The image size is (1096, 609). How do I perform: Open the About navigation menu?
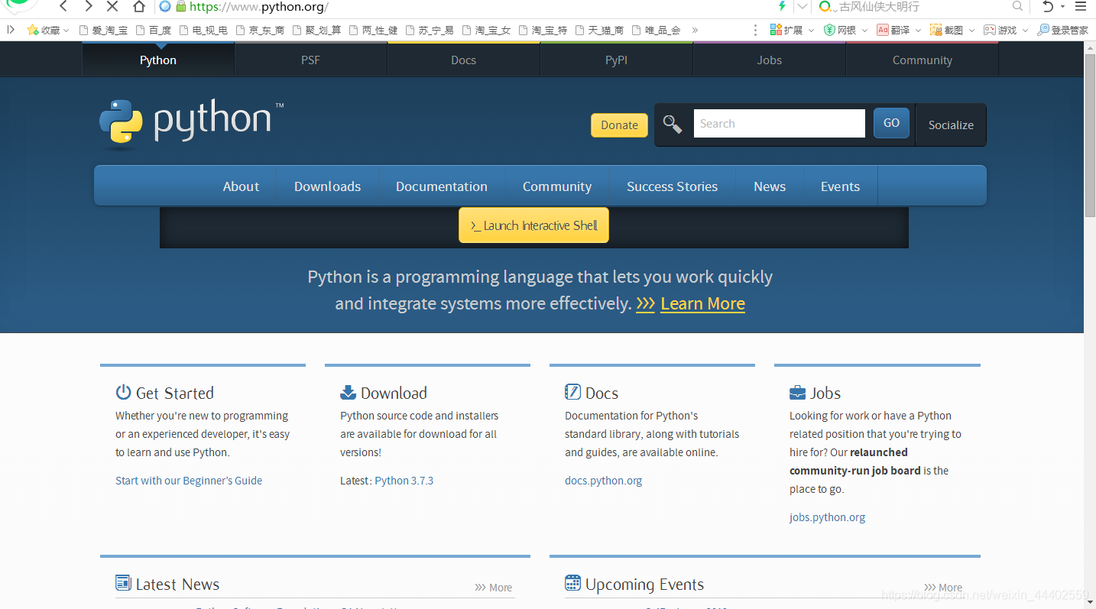click(241, 186)
